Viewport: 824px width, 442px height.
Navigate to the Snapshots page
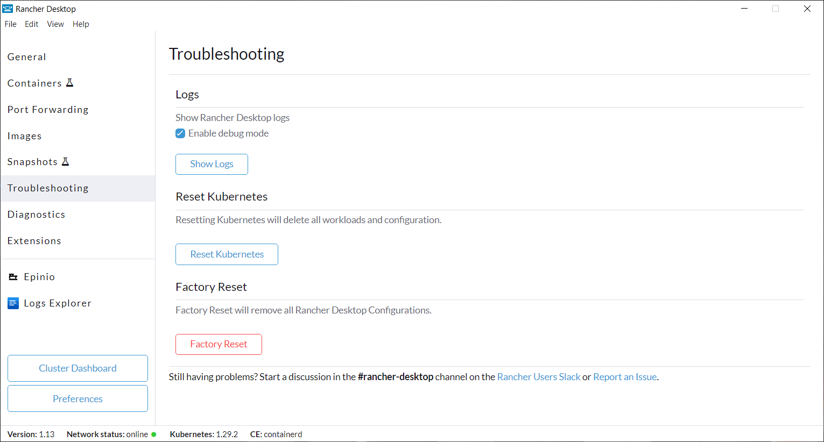[x=78, y=162]
